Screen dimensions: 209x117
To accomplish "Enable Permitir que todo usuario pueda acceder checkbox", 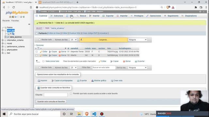I will [x=71, y=94].
